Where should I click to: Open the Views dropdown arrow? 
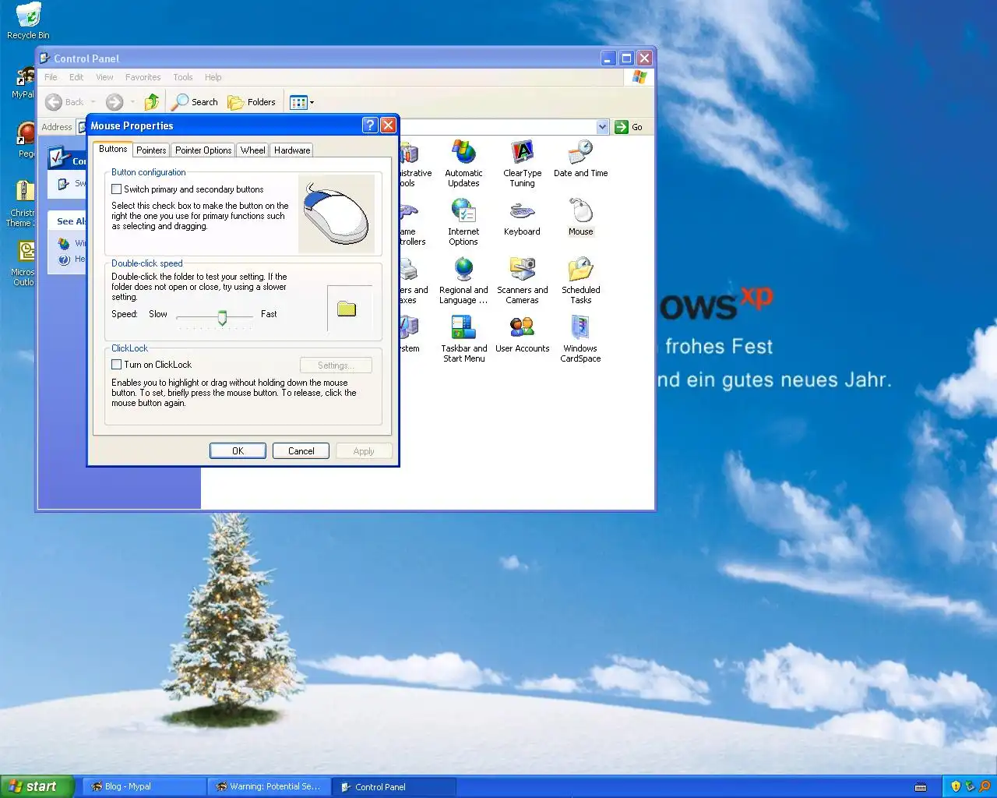click(x=312, y=102)
